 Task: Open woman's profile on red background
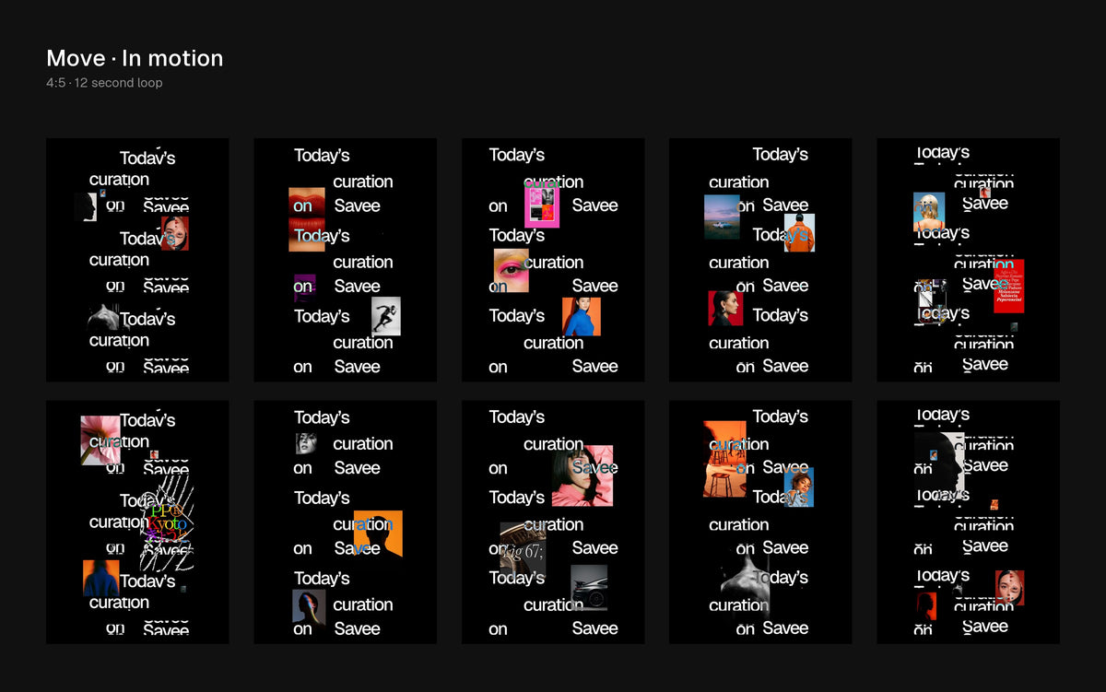(725, 308)
